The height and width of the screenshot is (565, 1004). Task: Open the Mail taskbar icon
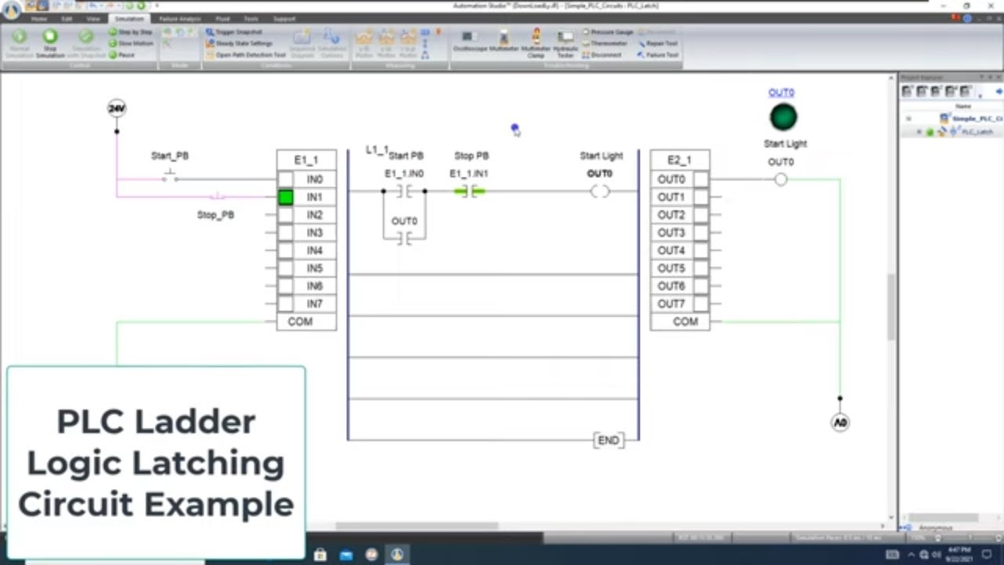pos(346,554)
